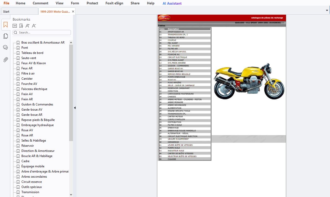Open the Filtre à air bookmark
Viewport: 330px width, 197px height.
pyautogui.click(x=28, y=73)
